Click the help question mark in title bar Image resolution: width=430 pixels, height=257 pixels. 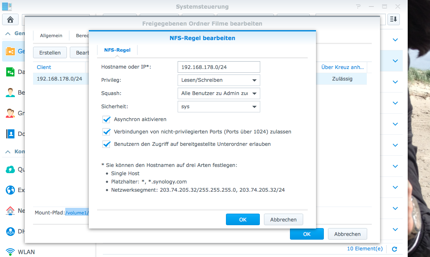tap(358, 6)
